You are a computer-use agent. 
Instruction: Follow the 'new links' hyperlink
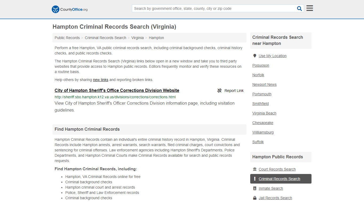point(101,80)
